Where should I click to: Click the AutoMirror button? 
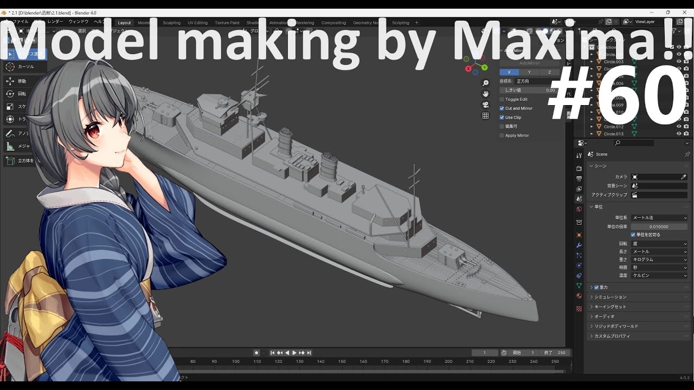529,63
